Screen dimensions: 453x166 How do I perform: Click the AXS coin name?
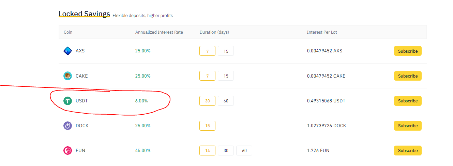(80, 51)
